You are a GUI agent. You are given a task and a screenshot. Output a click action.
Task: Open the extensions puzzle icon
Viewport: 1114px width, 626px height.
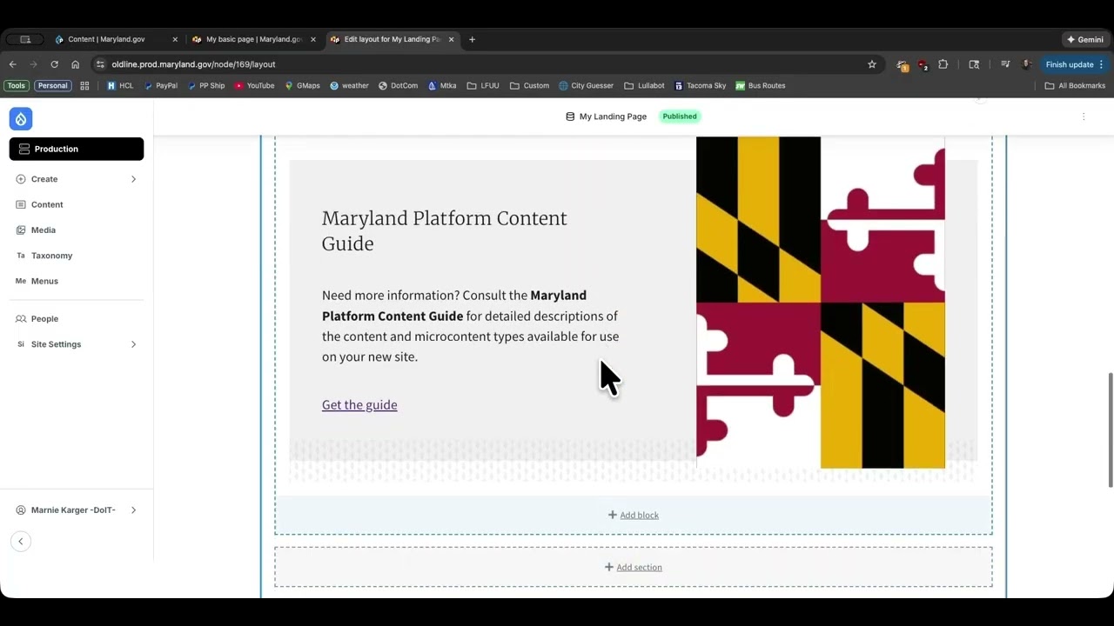(943, 64)
